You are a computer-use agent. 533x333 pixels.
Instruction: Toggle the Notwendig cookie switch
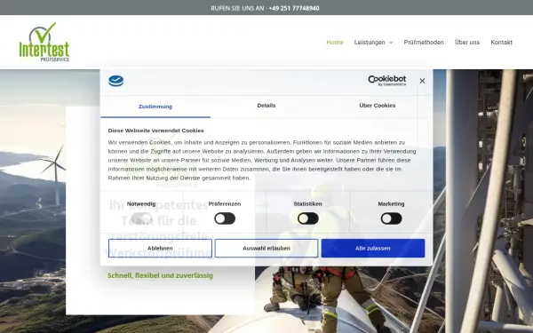tap(141, 218)
